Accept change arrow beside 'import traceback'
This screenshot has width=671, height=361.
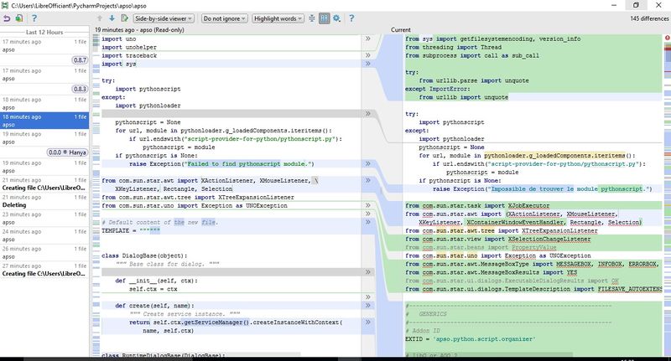(x=367, y=55)
